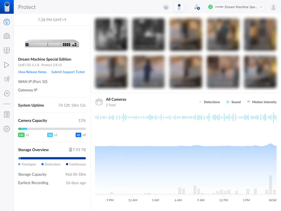281x211 pixels.
Task: Click the Detections storage legend item
Action: pos(51,164)
